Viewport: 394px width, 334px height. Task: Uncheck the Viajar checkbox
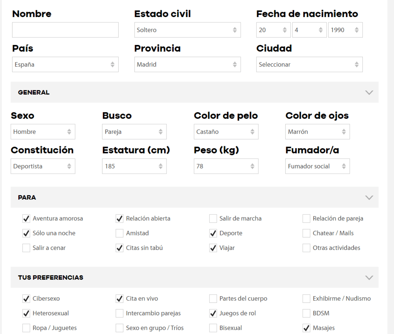tap(213, 248)
